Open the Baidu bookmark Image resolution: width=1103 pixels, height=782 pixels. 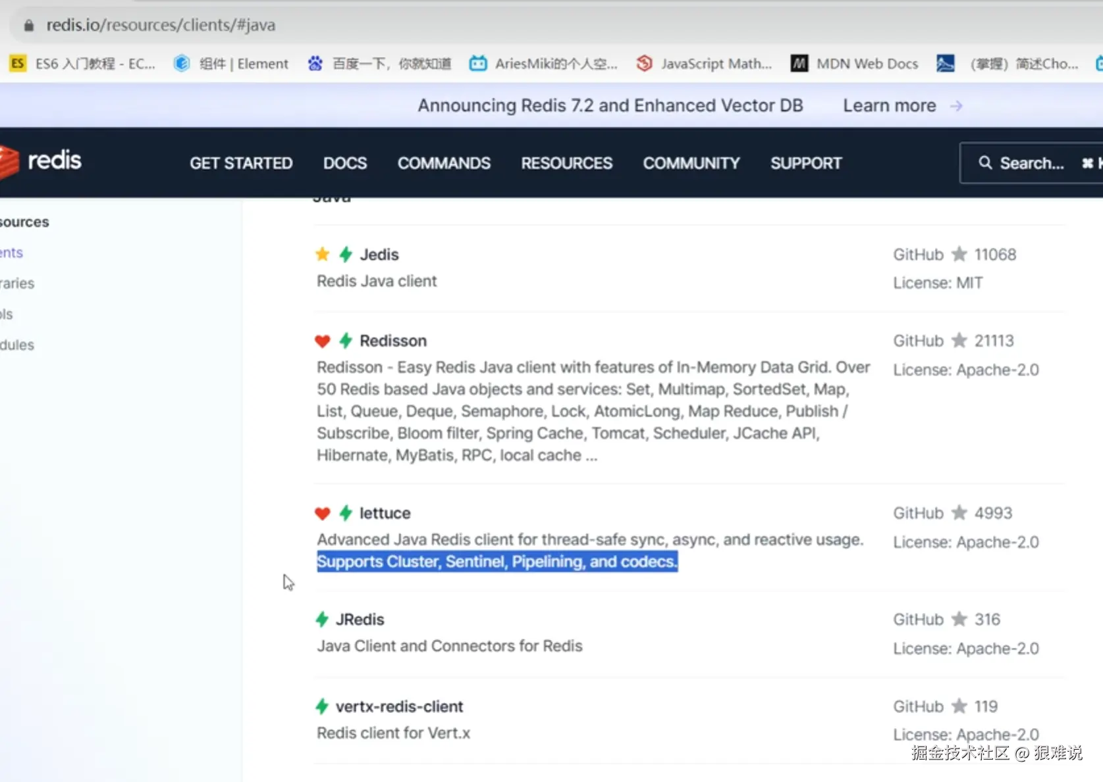(380, 64)
